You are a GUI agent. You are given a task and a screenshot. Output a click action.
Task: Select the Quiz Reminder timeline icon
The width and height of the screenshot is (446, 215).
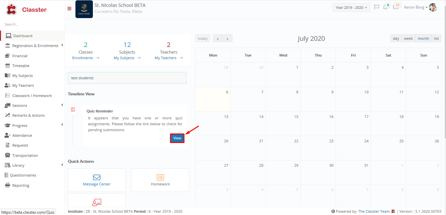click(73, 109)
